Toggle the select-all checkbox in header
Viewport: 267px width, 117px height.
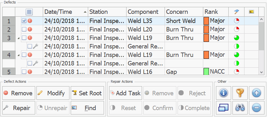pos(29,12)
